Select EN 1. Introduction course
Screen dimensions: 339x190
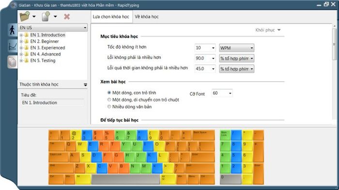tap(47, 35)
